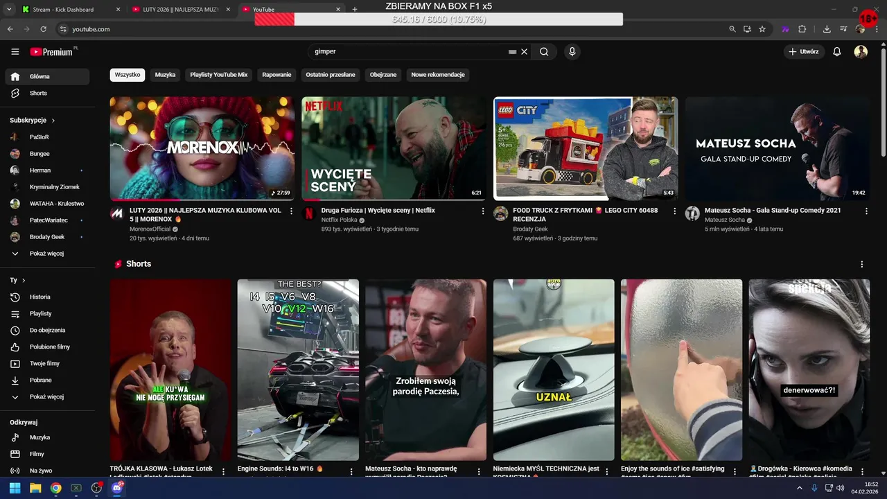Open Subskrypcje section chevron
Screen dimensions: 887x499
(x=53, y=121)
